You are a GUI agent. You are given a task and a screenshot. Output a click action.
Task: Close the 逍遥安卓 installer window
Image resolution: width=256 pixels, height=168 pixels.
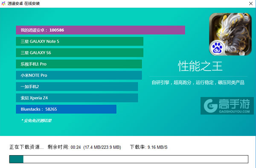[x=251, y=3]
